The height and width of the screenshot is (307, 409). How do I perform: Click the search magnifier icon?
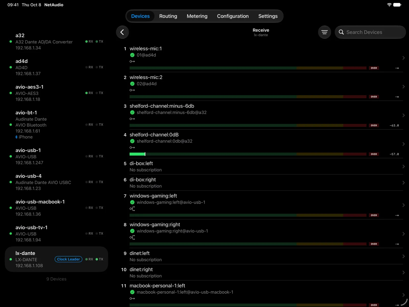click(341, 32)
